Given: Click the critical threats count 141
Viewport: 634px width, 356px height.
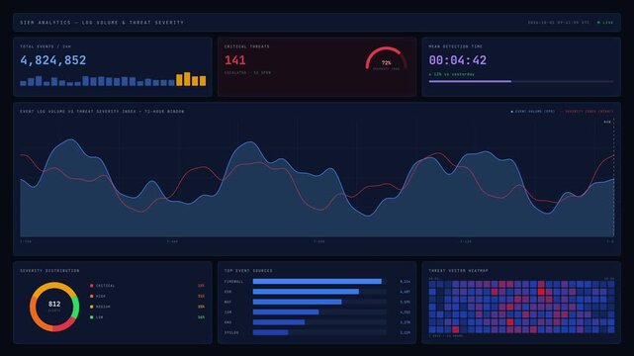Looking at the screenshot, I should [x=235, y=60].
